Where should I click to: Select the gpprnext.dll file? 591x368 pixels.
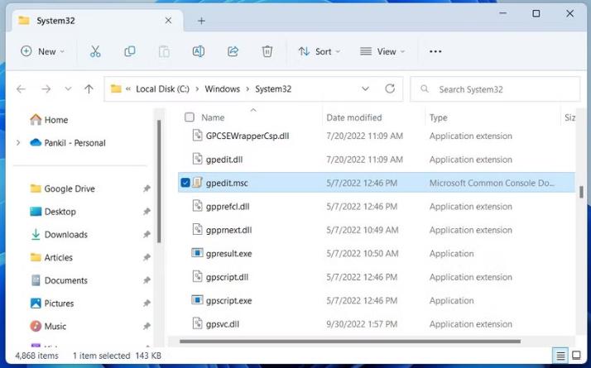[228, 230]
